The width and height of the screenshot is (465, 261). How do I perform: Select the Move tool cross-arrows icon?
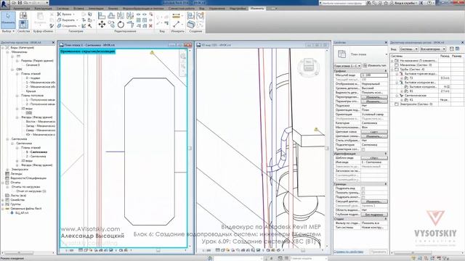click(x=102, y=24)
